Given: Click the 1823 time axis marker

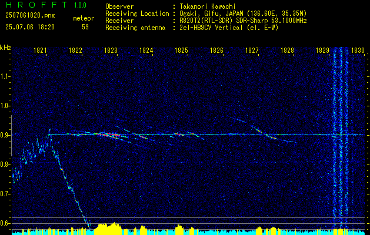Looking at the screenshot, I should (111, 50).
